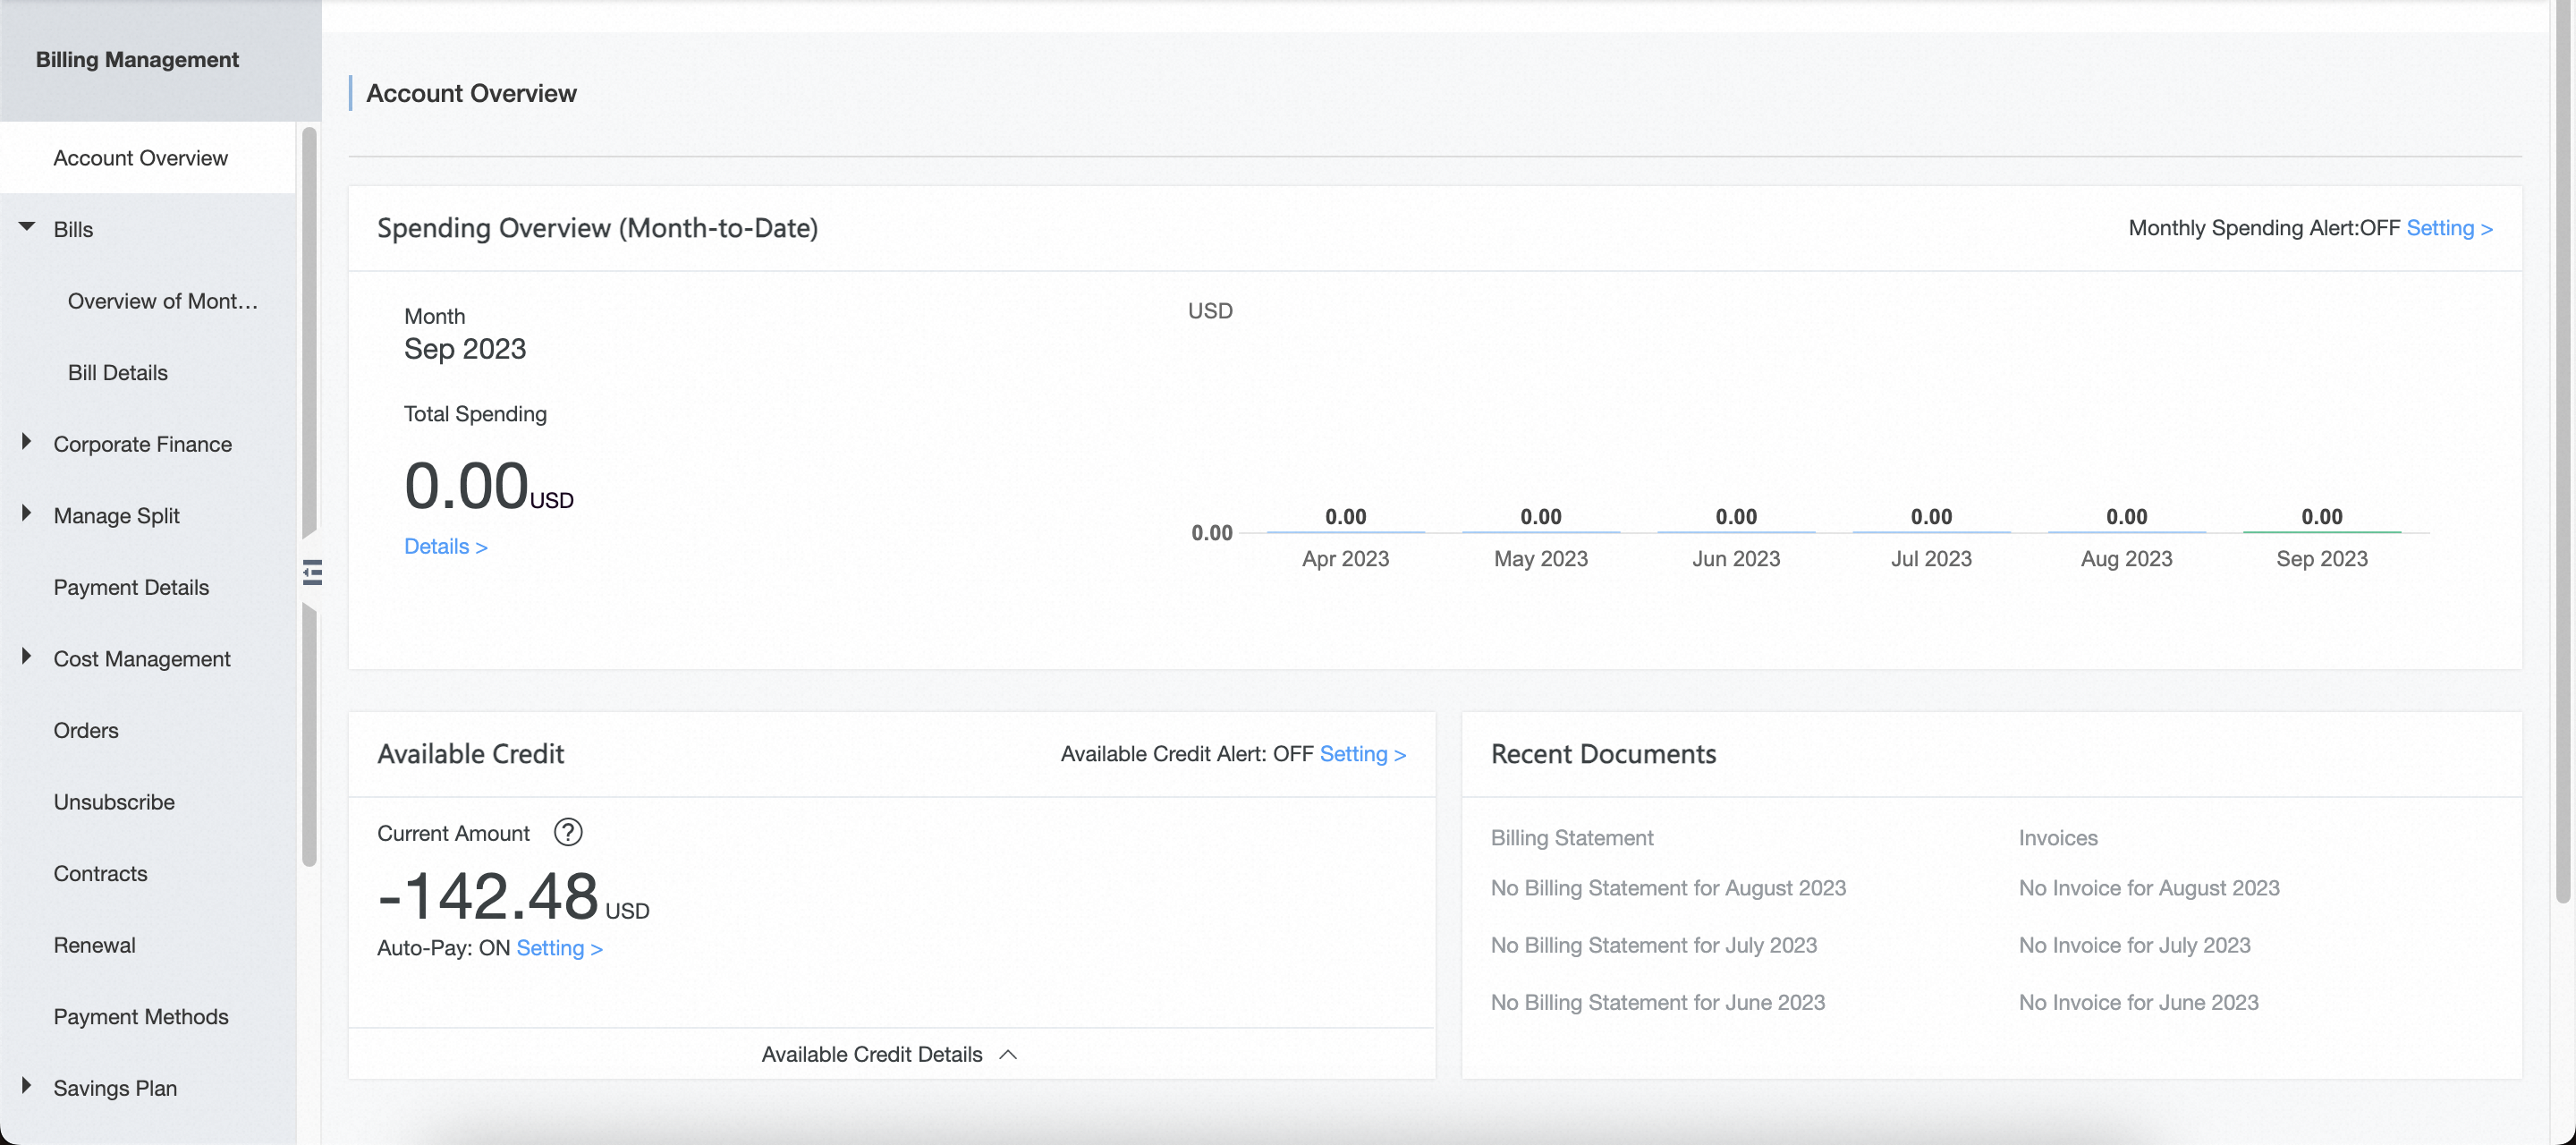Viewport: 2576px width, 1145px height.
Task: Click the Apr 2023 chart bar
Action: click(1345, 531)
